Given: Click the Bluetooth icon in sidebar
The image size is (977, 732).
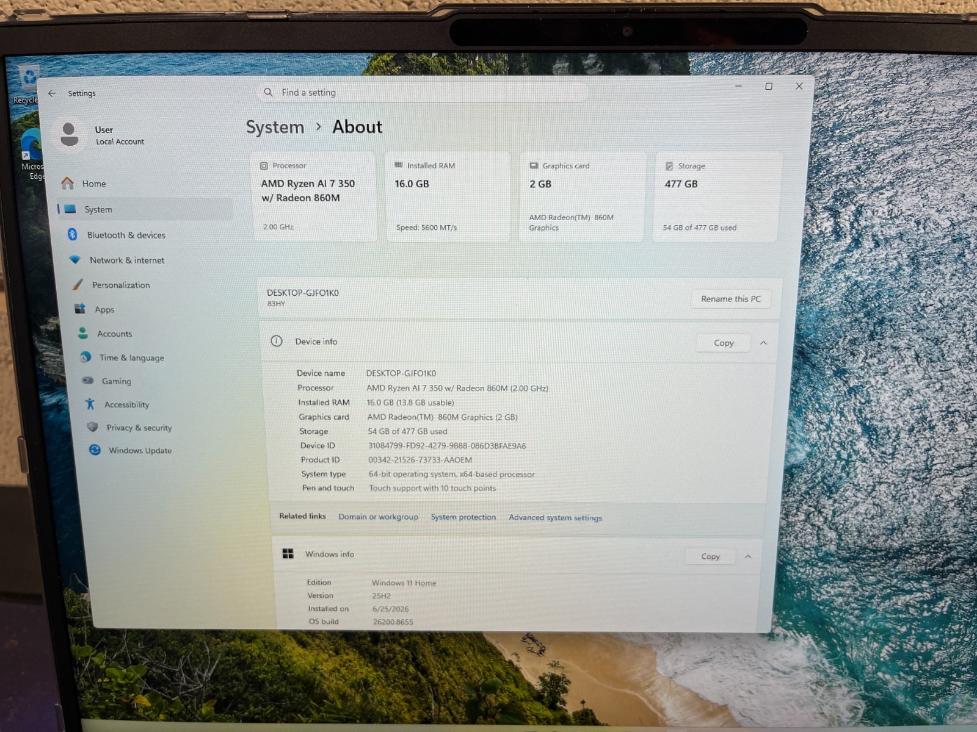Looking at the screenshot, I should pos(72,234).
